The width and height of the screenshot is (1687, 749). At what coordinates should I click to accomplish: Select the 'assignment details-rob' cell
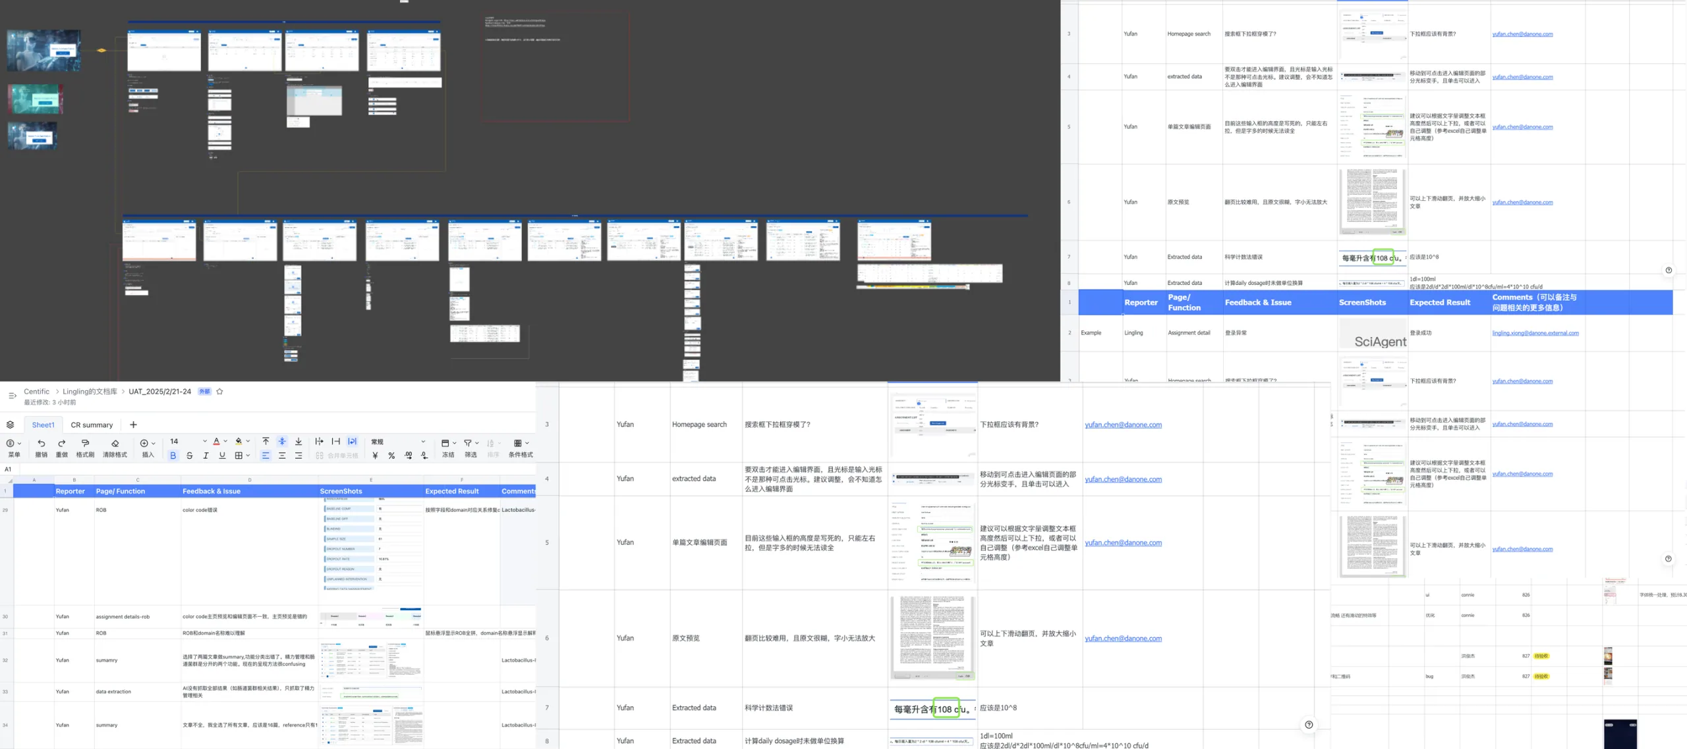[x=137, y=617]
